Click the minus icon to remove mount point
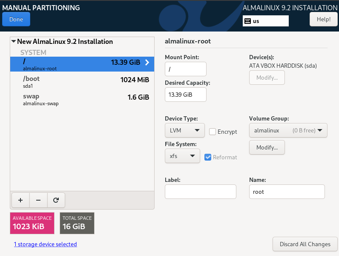339x256 pixels. [x=38, y=199]
